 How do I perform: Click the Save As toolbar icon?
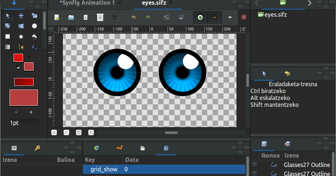pyautogui.click(x=100, y=17)
